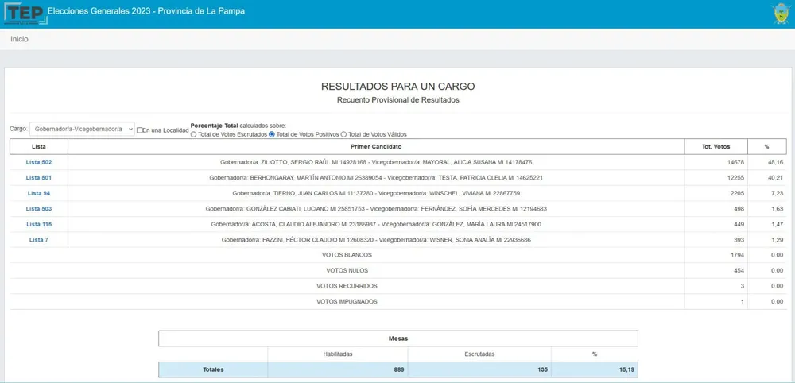Click vote total 12255
795x383 pixels.
pos(735,178)
